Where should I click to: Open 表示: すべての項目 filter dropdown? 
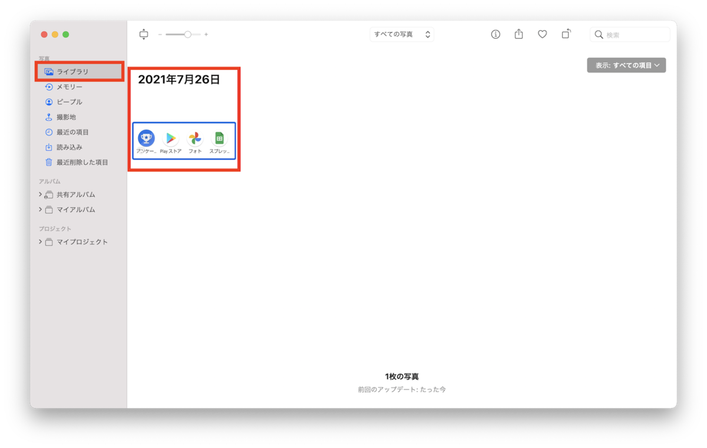point(626,65)
